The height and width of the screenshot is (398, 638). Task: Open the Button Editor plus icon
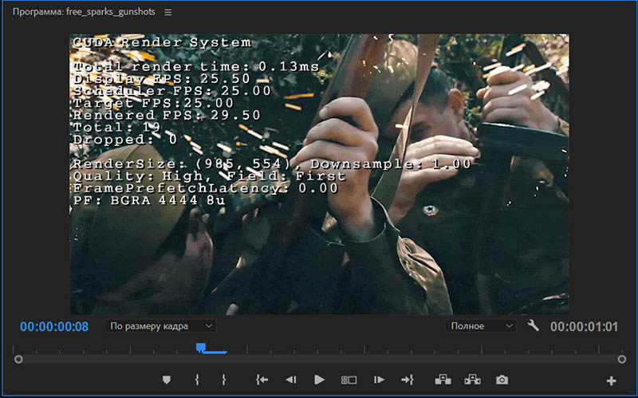[611, 380]
